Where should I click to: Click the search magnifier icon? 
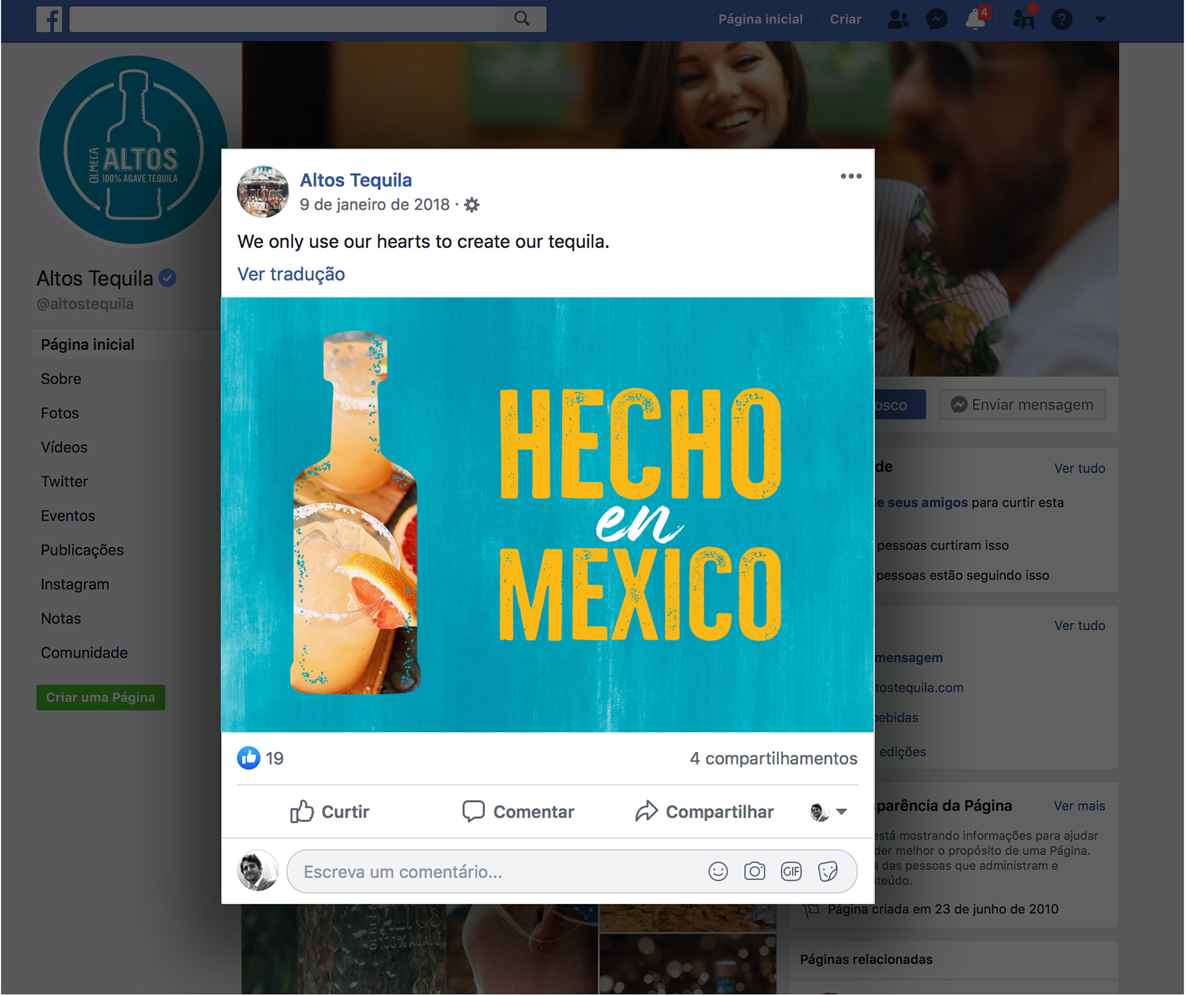coord(522,19)
